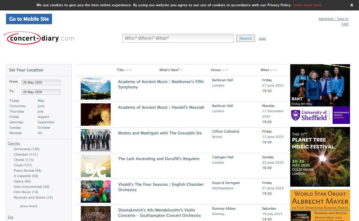Viewport: 359px width, 221px height.
Task: Open the Era heading link
Action: tap(10, 217)
